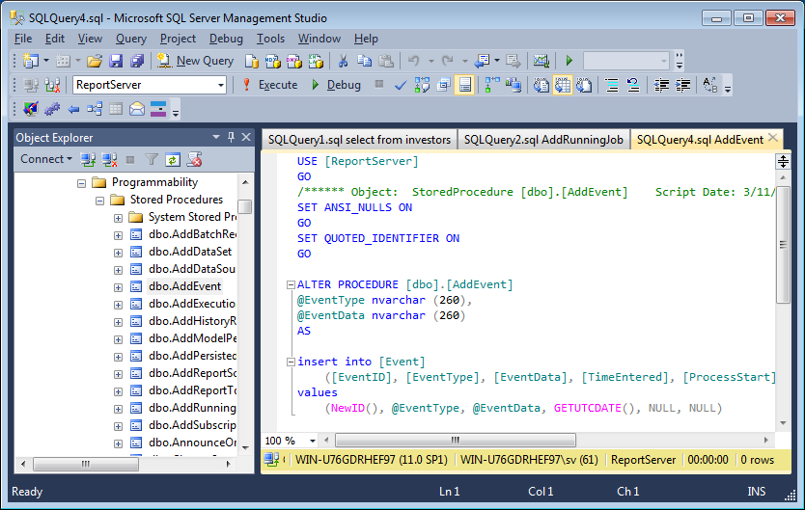Image resolution: width=805 pixels, height=510 pixels.
Task: Parse the query with the blue checkmark icon
Action: pos(401,85)
